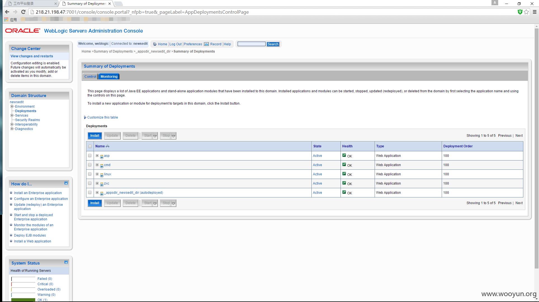539x302 pixels.
Task: Open the Help menu link
Action: pos(227,44)
